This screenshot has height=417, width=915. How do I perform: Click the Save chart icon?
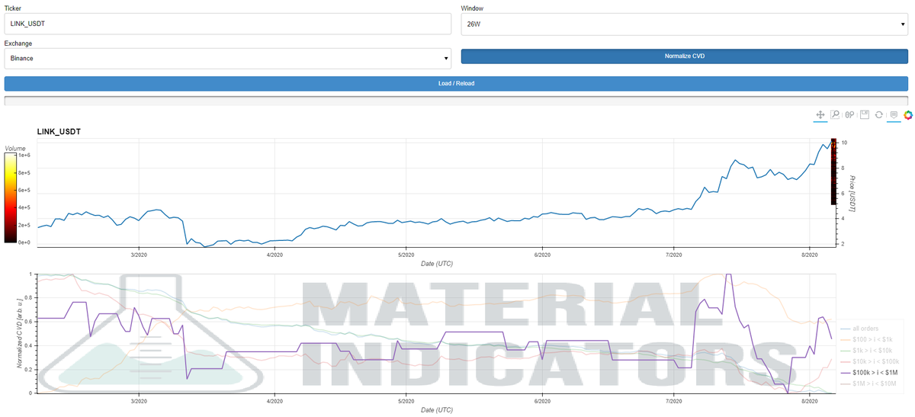[864, 114]
